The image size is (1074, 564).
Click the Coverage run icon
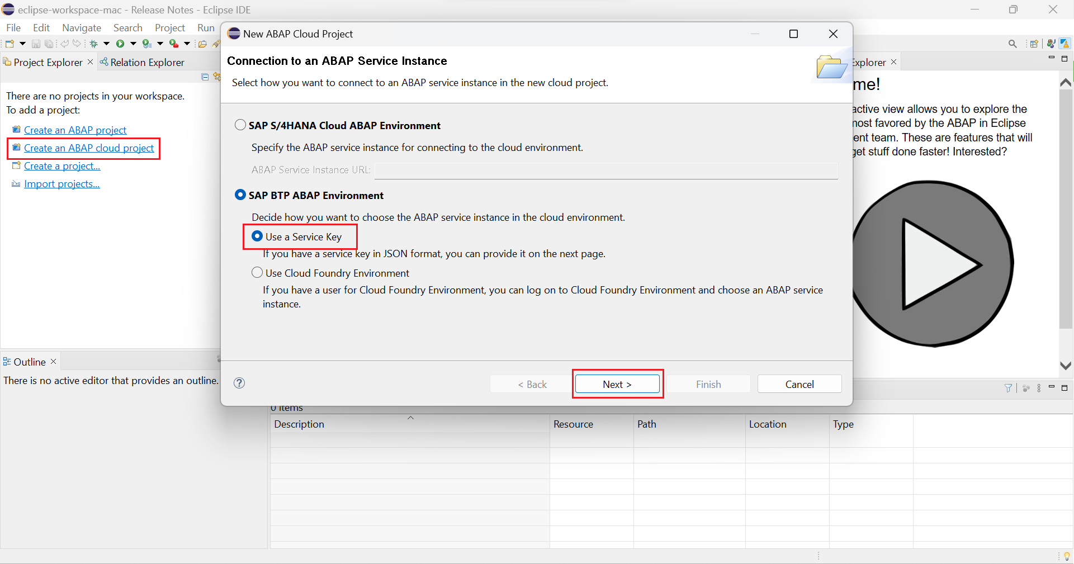pyautogui.click(x=147, y=44)
